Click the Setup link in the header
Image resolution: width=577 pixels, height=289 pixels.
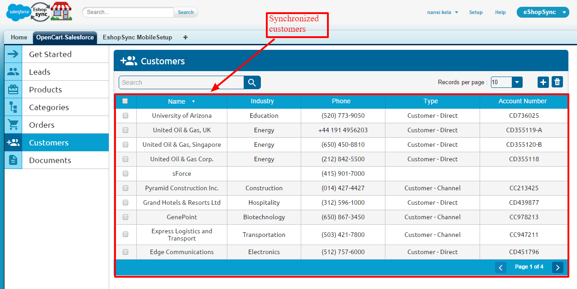click(476, 12)
